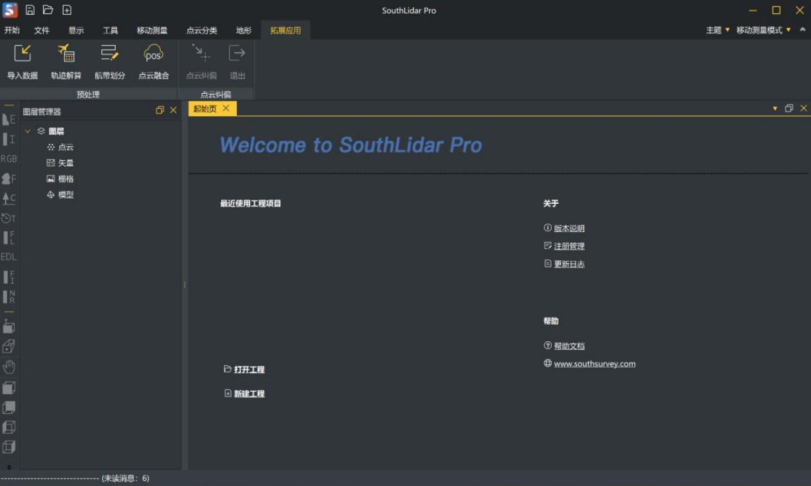Screen dimensions: 811x486
Task: Click the first cube view icon below hand
Action: coord(9,388)
